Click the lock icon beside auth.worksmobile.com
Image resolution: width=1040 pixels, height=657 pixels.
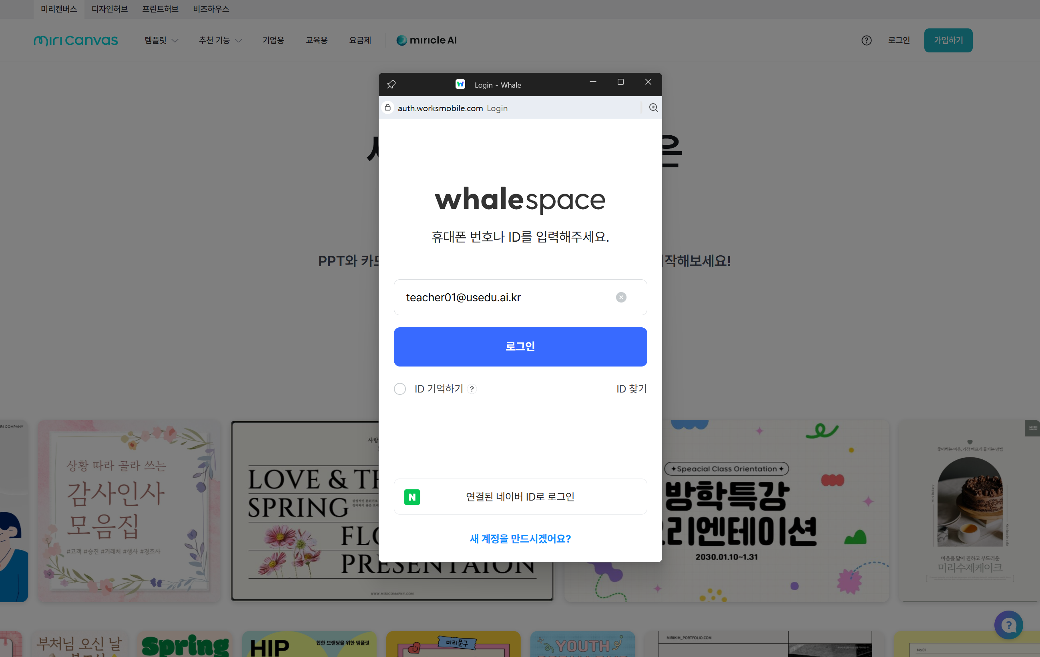(388, 108)
